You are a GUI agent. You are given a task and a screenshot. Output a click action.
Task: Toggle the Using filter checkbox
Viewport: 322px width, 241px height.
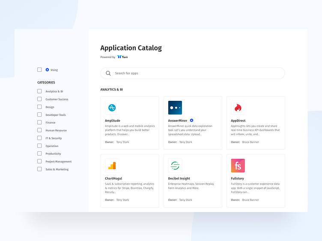tap(39, 70)
